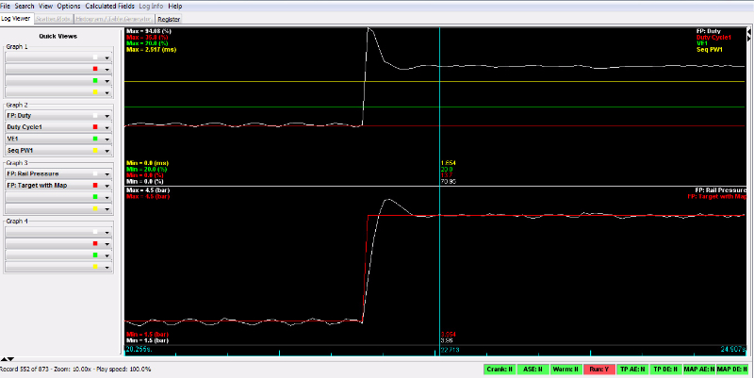
Task: Open the FP: Duty field dropdown
Action: (107, 115)
